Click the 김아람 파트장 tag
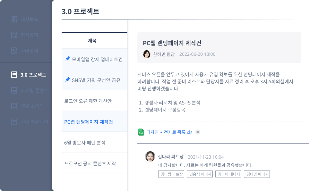Image resolution: width=309 pixels, height=191 pixels. coord(171,174)
